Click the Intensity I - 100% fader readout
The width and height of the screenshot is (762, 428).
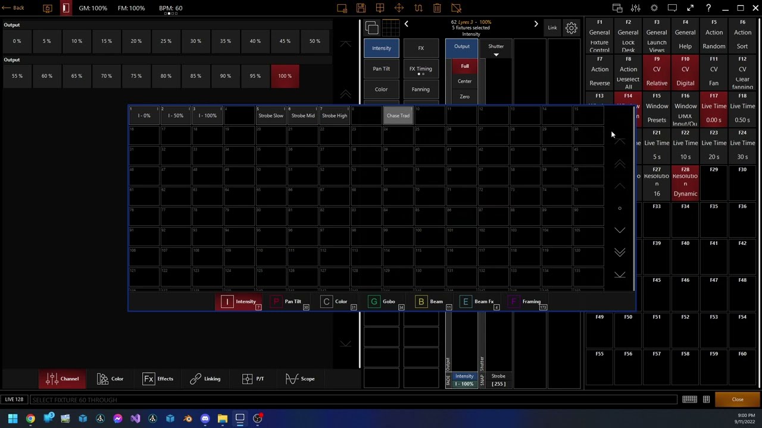pos(464,380)
